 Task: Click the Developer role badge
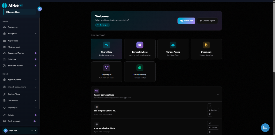[x=103, y=25]
